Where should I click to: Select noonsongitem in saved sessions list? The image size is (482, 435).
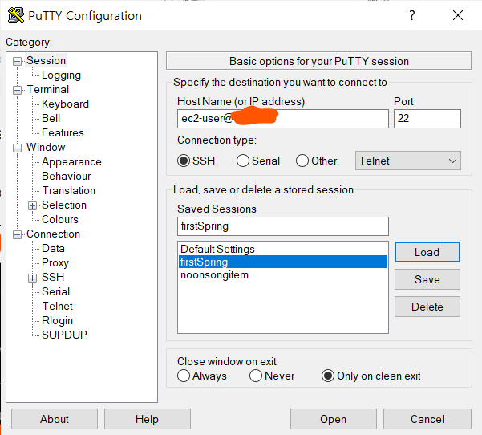tap(282, 274)
